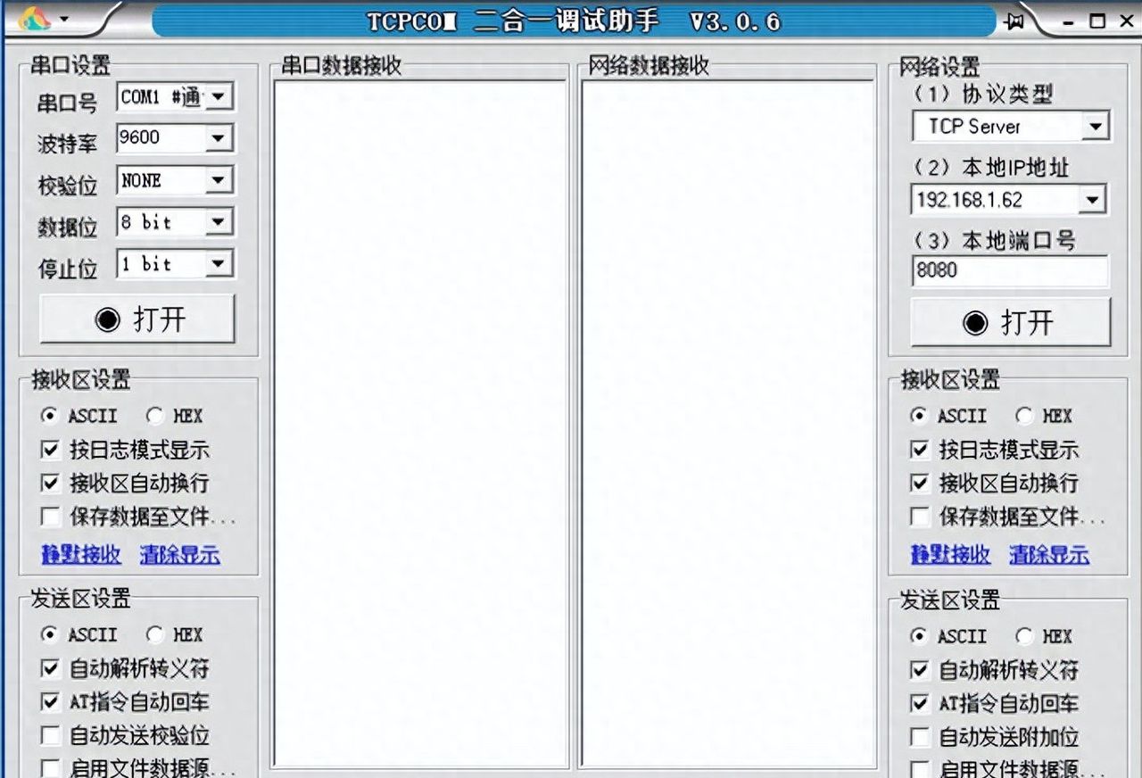
Task: Select HEX mode in network send settings
Action: 1022,636
